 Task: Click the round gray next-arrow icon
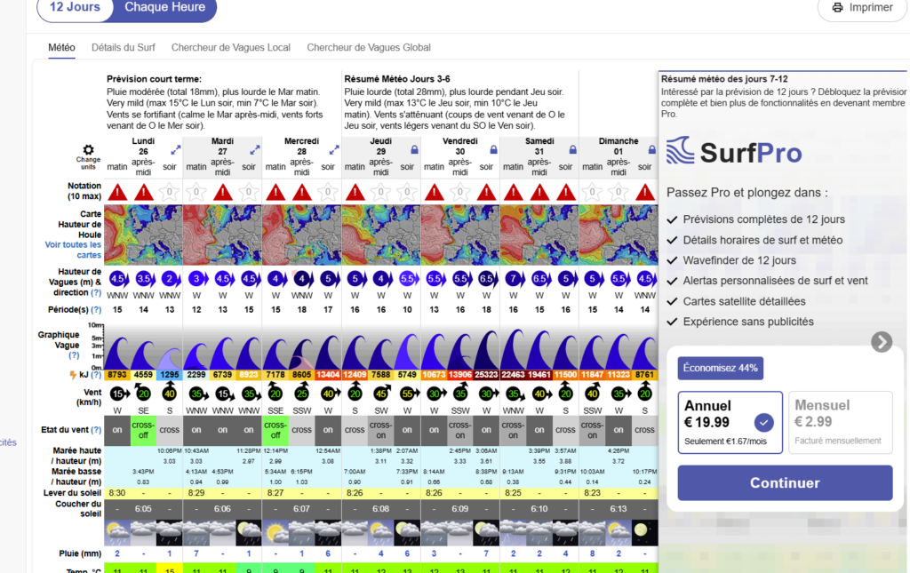pos(881,342)
